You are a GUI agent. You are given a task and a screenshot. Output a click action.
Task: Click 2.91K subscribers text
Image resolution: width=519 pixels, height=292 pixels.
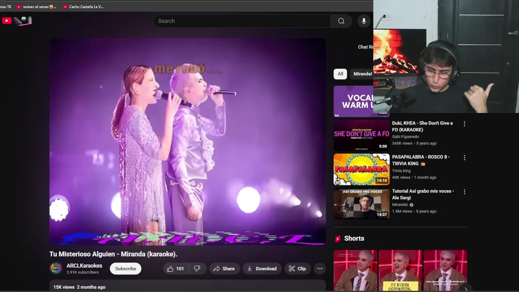click(83, 272)
